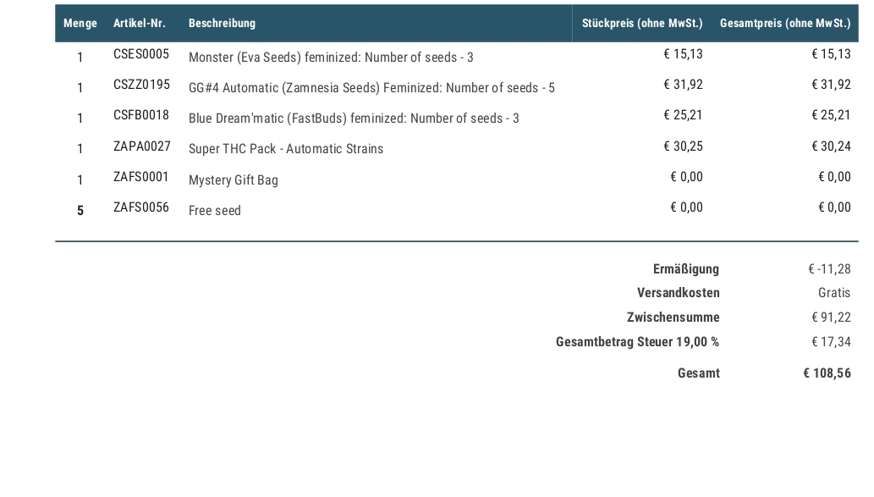Viewport: 874px width, 497px height.
Task: Click the Ermäßigung amount € -11,28
Action: click(829, 269)
